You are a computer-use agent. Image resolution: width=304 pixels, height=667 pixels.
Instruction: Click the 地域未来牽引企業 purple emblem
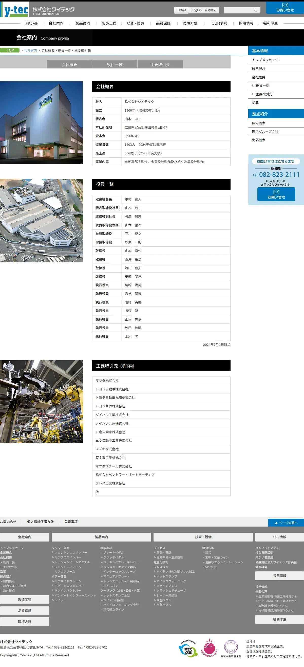231,648
